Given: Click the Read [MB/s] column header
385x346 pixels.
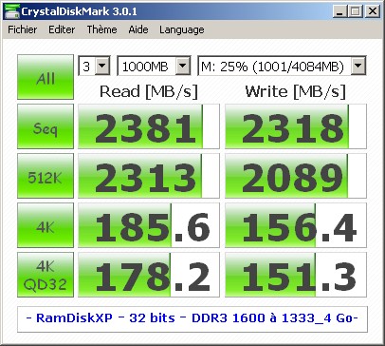Looking at the screenshot, I should pos(149,92).
